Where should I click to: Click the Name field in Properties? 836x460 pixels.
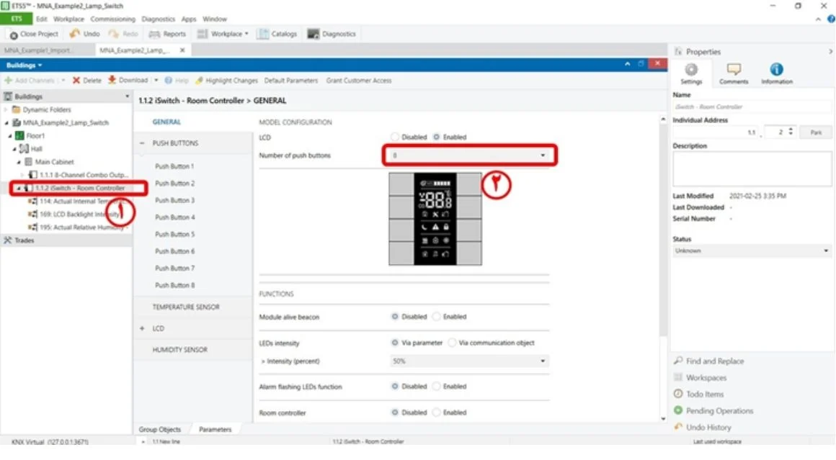pyautogui.click(x=752, y=107)
